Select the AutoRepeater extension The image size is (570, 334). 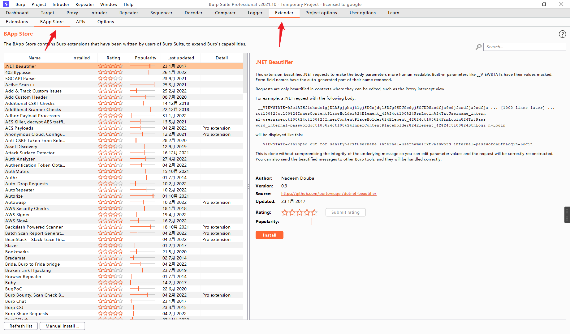124,190
